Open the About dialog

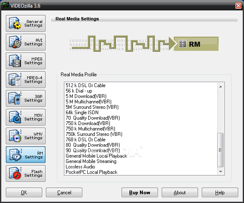click(180, 193)
